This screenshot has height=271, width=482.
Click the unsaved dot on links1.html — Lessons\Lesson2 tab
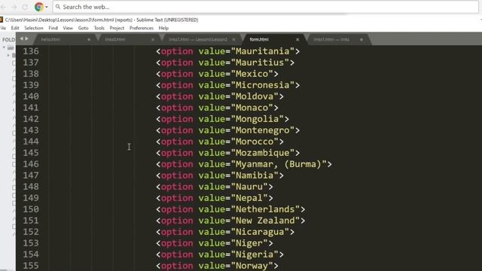233,39
